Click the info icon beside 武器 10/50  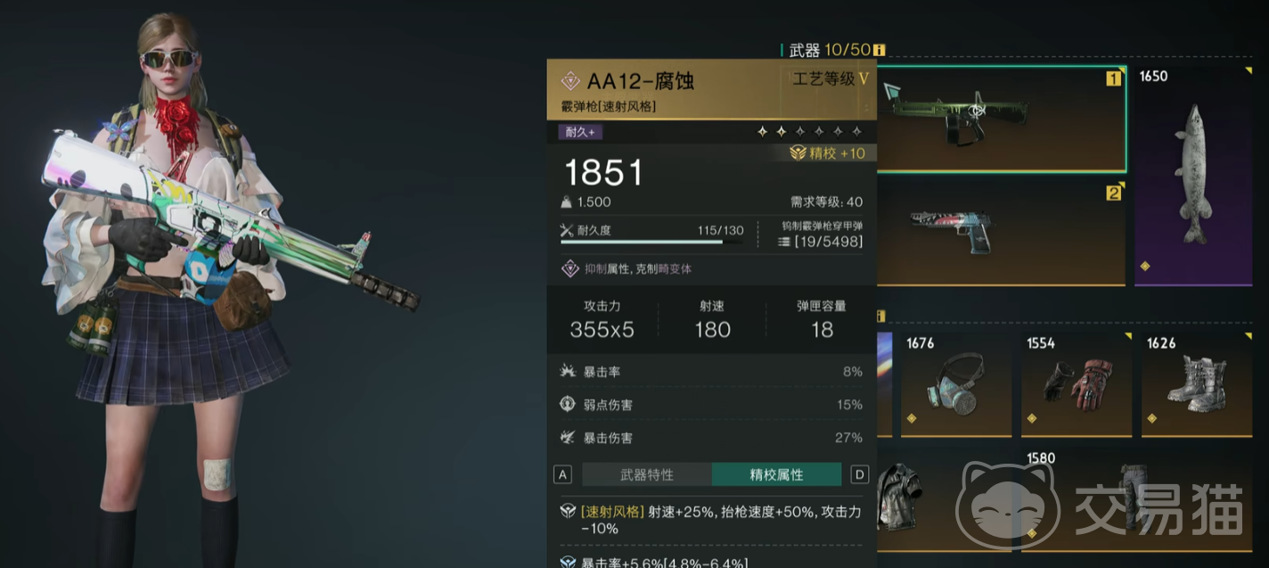880,51
